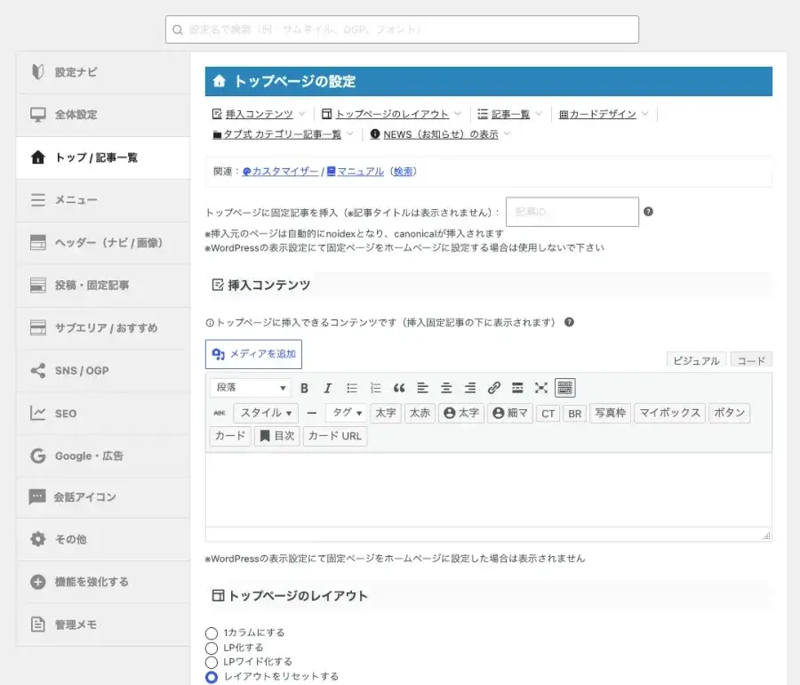
Task: Open Google・広告 in the sidebar
Action: [103, 455]
